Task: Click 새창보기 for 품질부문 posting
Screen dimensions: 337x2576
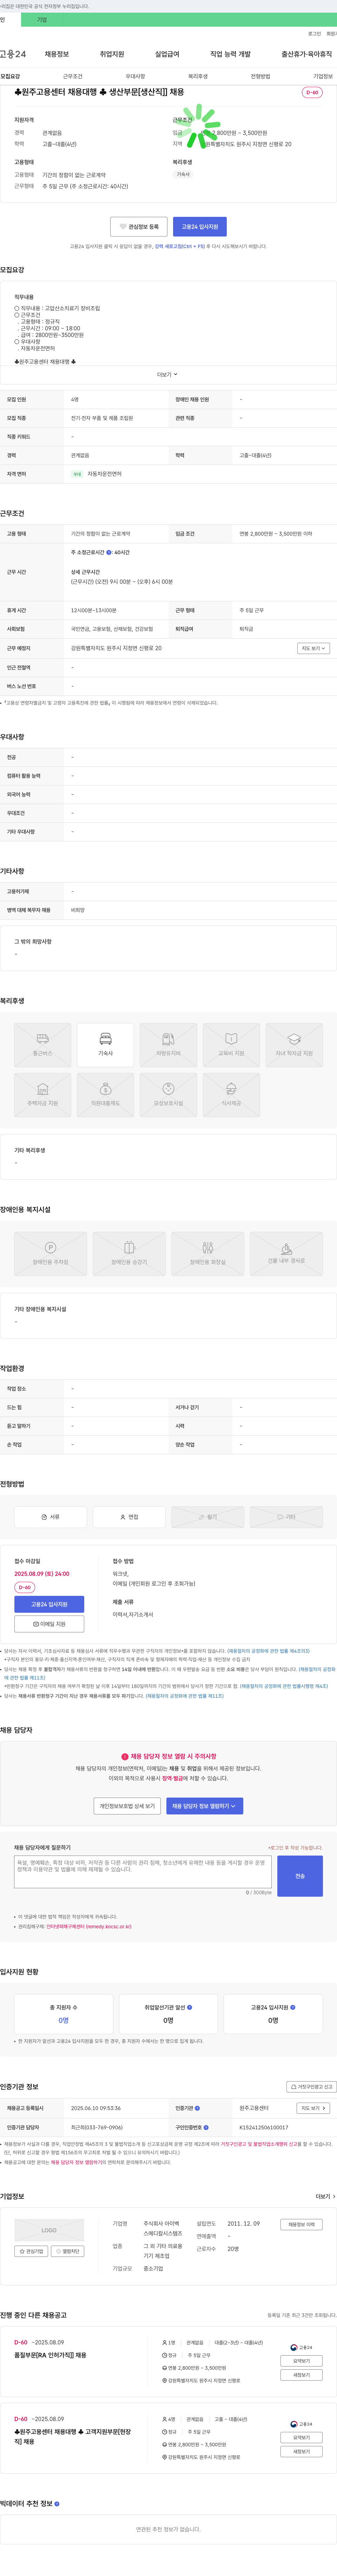Action: 301,2375
